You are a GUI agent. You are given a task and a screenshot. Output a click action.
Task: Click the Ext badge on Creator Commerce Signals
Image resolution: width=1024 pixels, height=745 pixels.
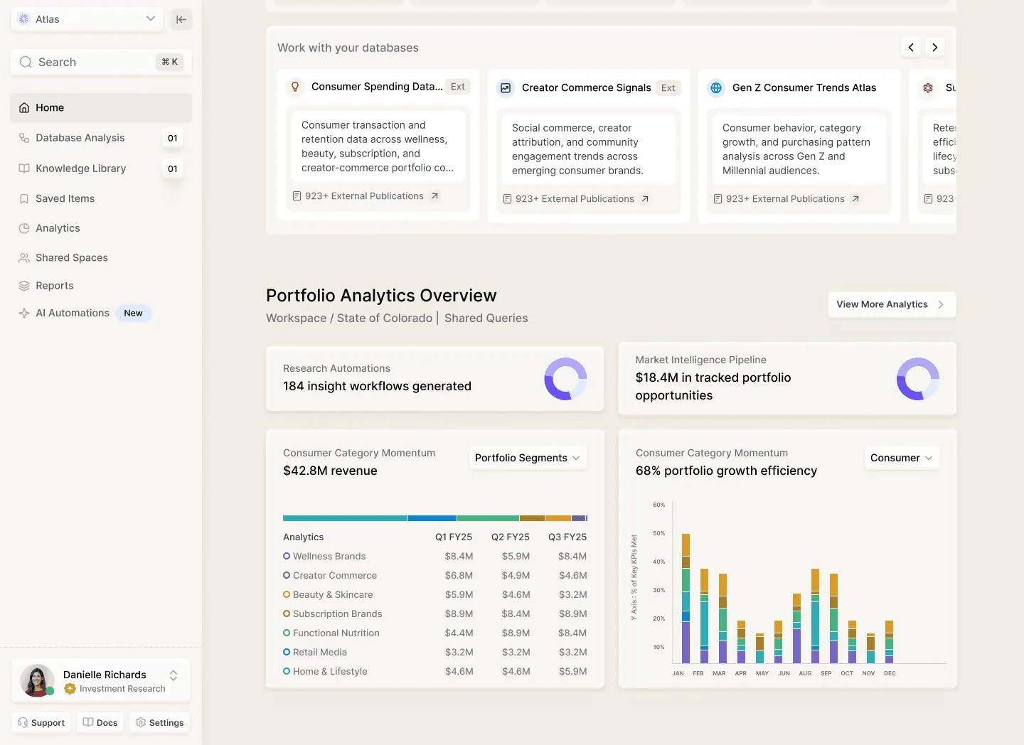click(x=668, y=88)
